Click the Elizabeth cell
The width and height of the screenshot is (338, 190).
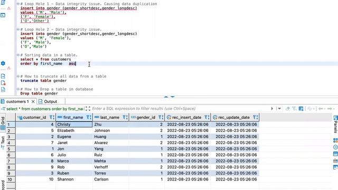pyautogui.click(x=74, y=130)
